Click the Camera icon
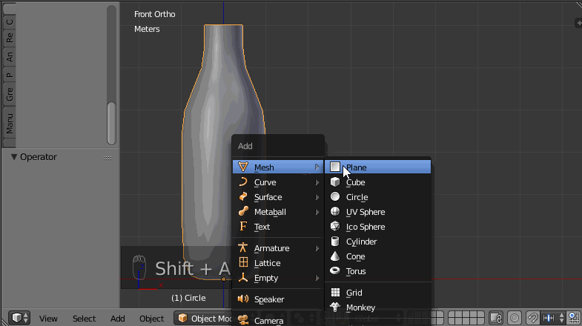 243,319
